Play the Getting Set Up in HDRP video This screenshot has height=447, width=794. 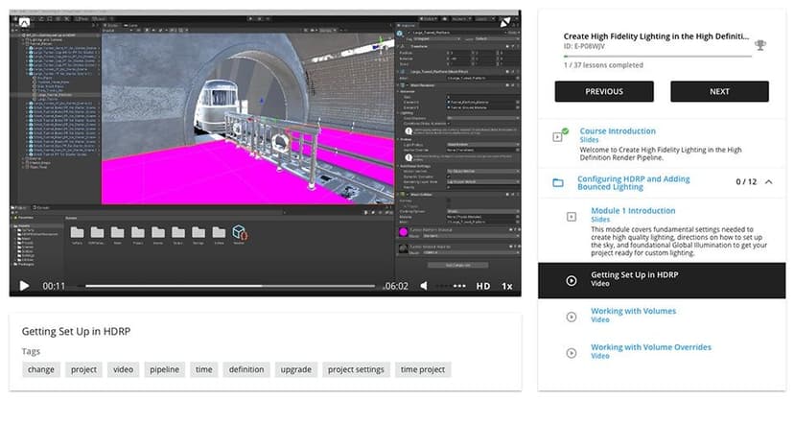tap(24, 286)
